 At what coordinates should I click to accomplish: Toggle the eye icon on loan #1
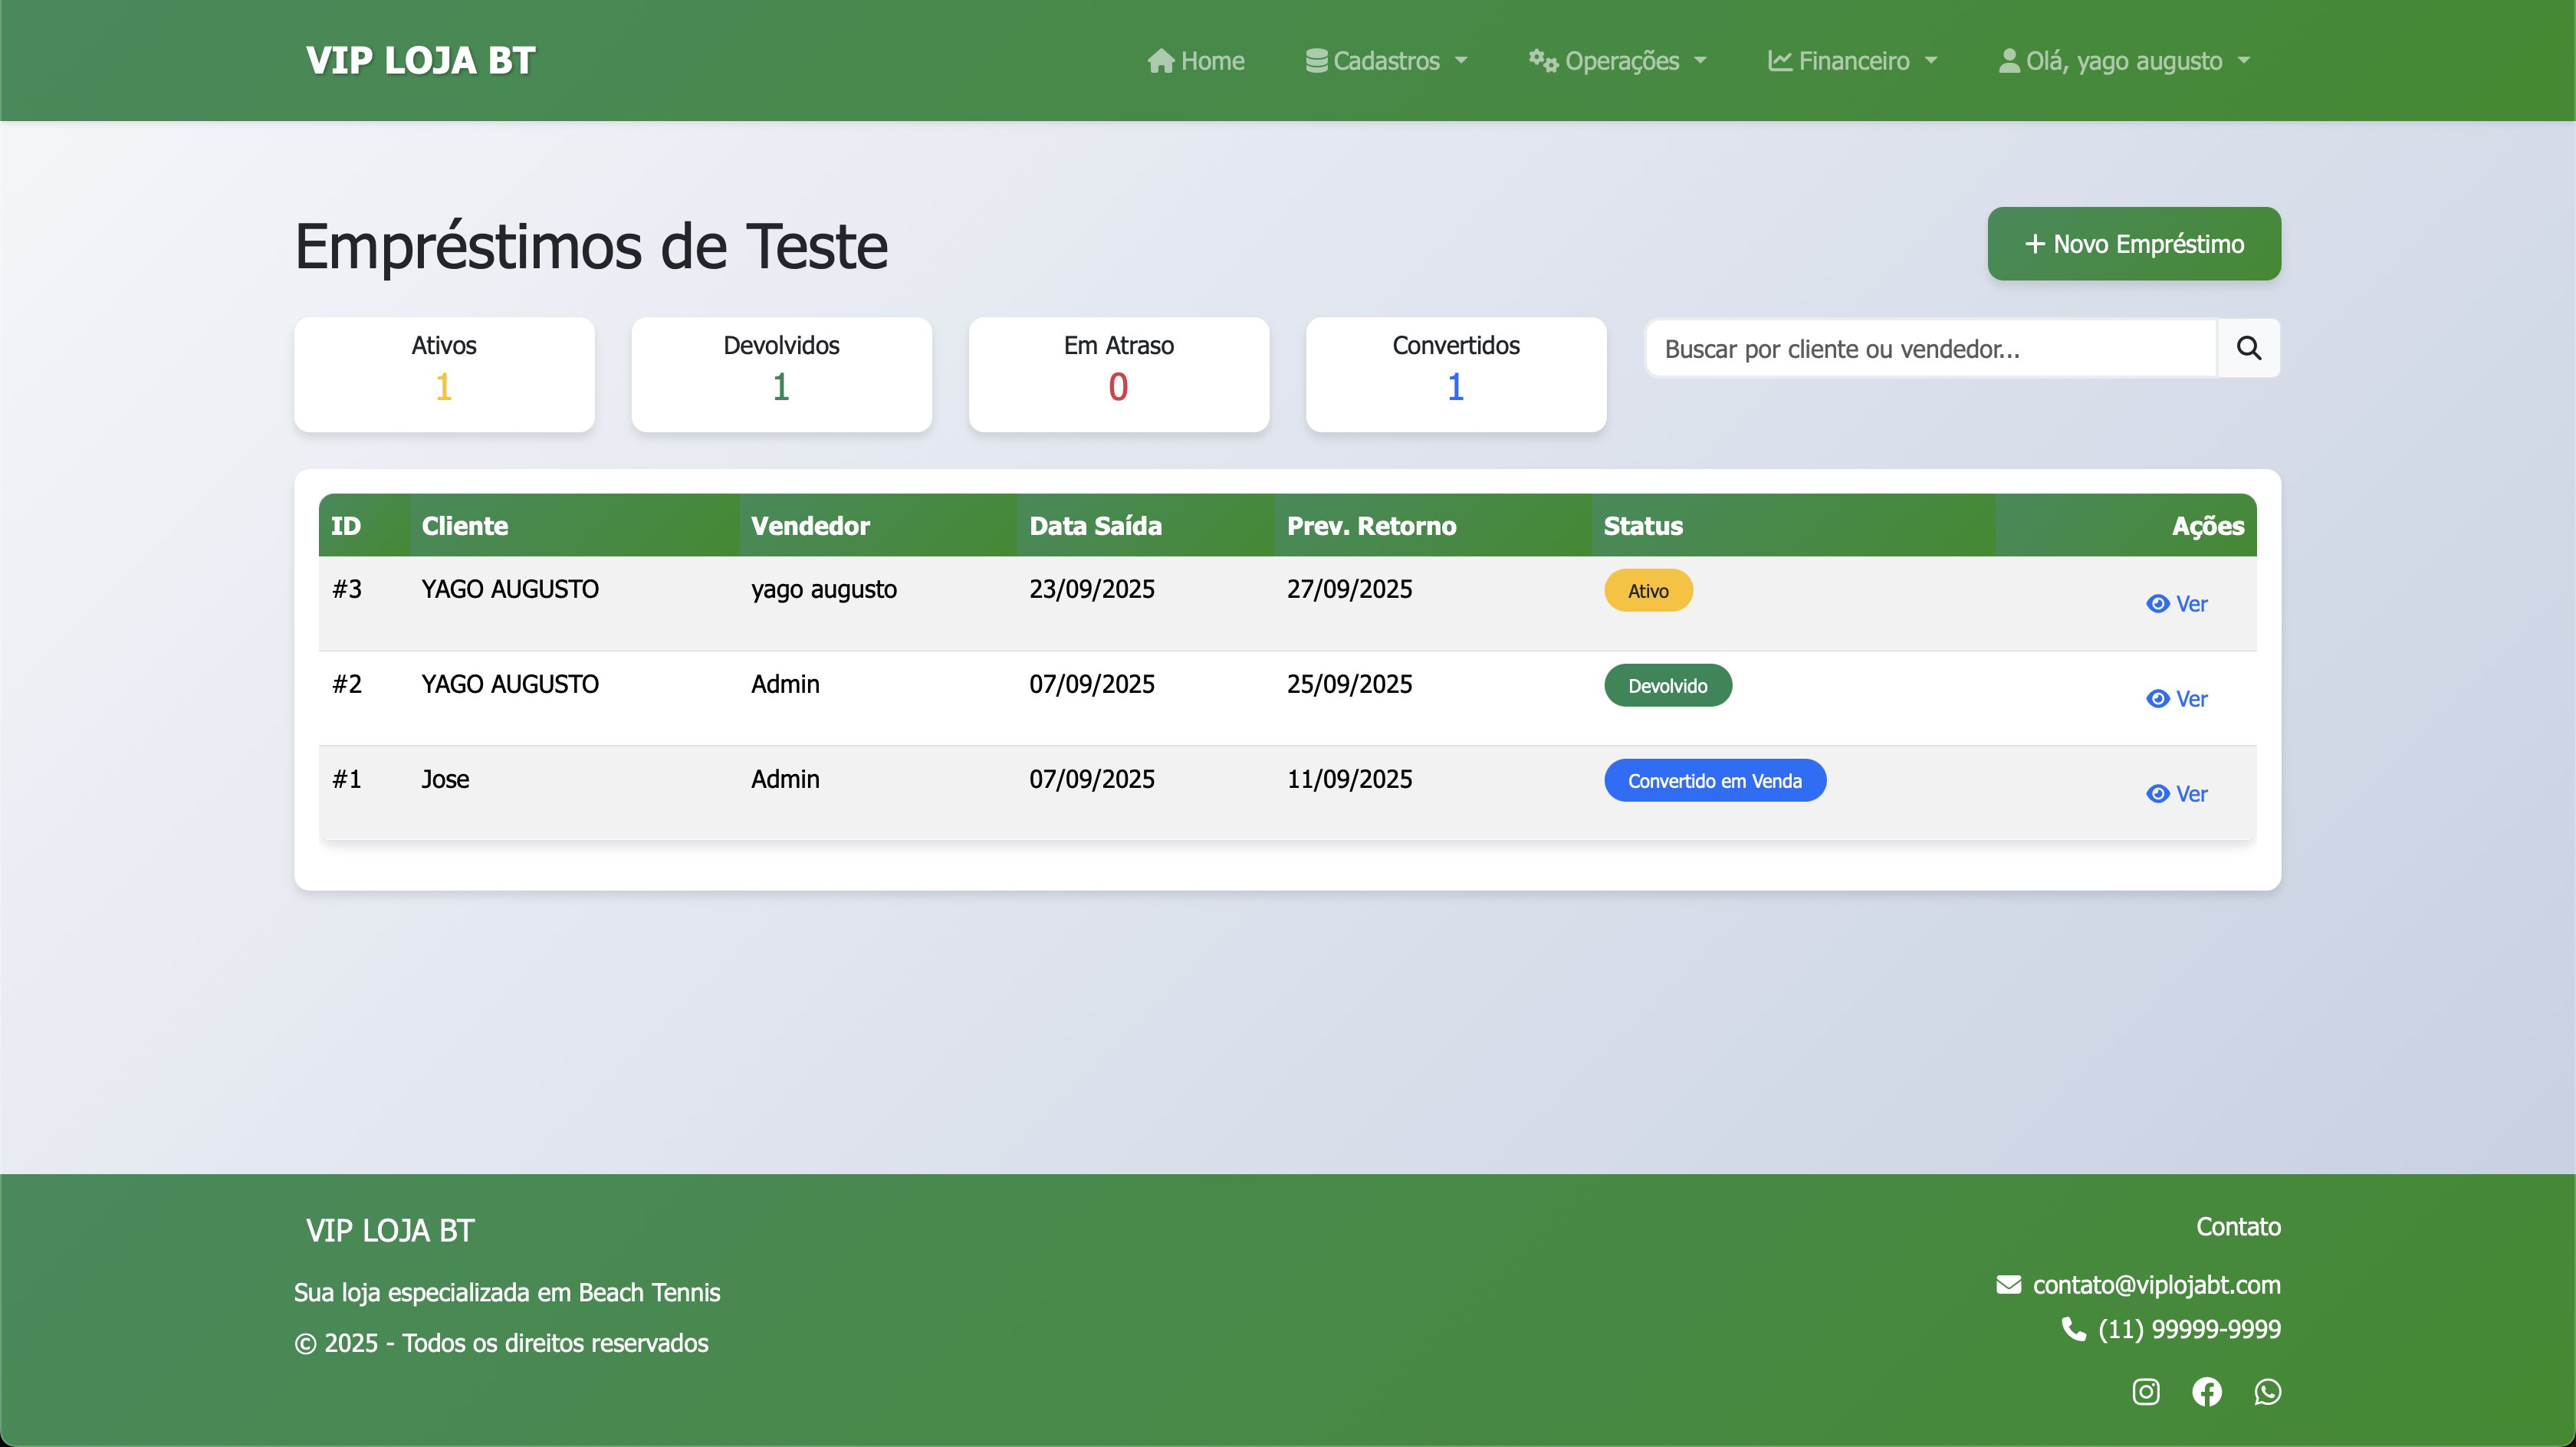point(2158,793)
